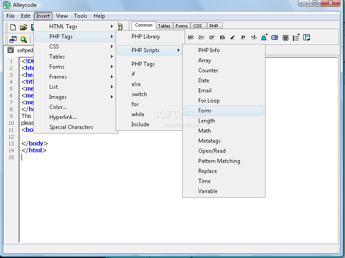Viewport: 345px width, 258px height.
Task: Select the Array script
Action: pyautogui.click(x=224, y=60)
